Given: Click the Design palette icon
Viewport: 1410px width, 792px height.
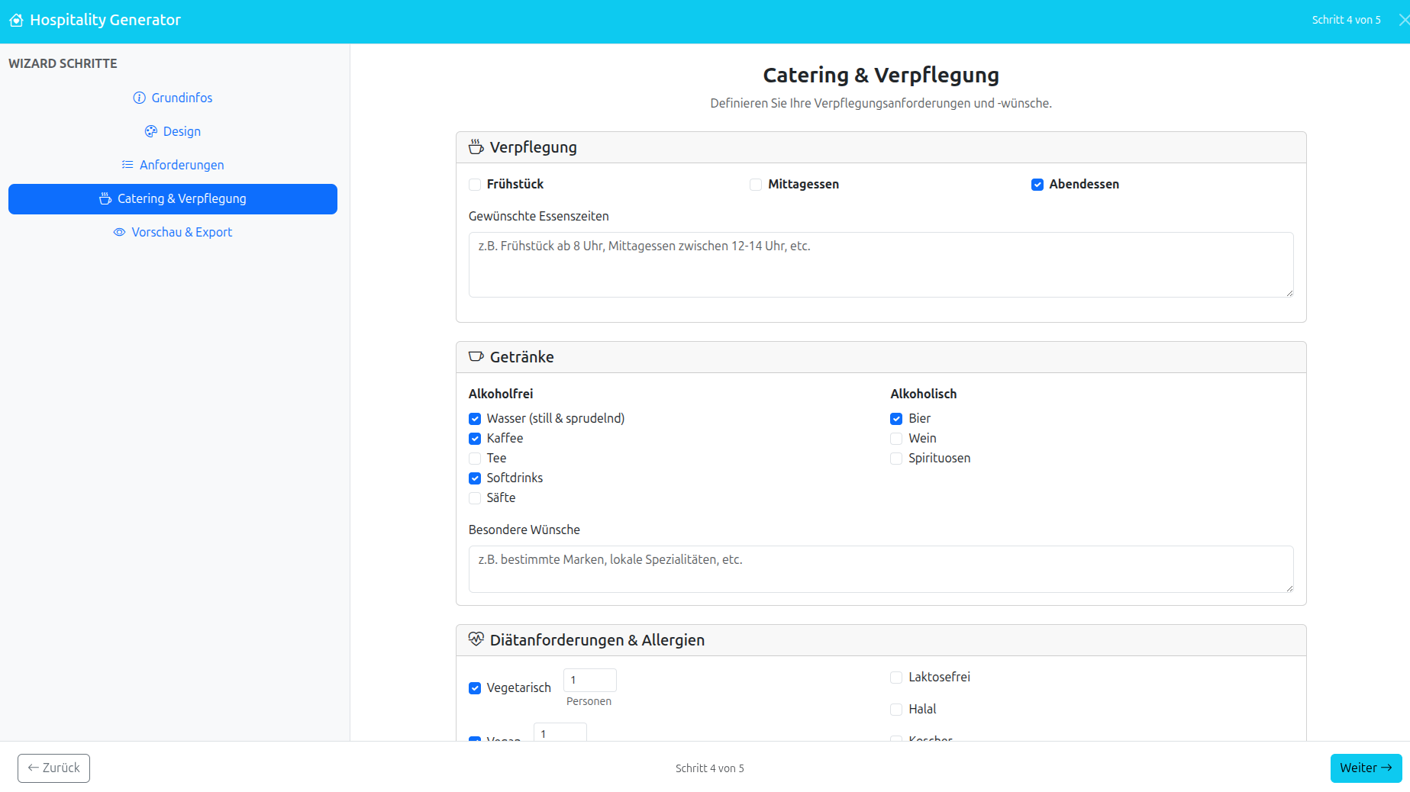Looking at the screenshot, I should coord(150,131).
